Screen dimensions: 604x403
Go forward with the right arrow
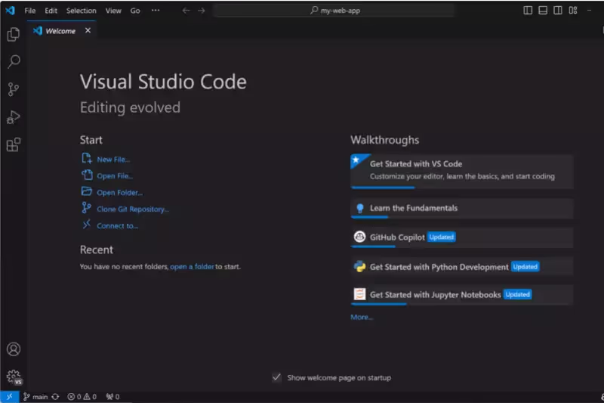point(202,11)
